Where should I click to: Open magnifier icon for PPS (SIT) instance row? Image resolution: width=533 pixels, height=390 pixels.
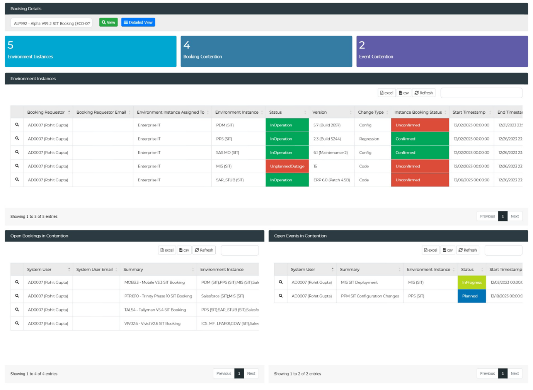(x=17, y=139)
